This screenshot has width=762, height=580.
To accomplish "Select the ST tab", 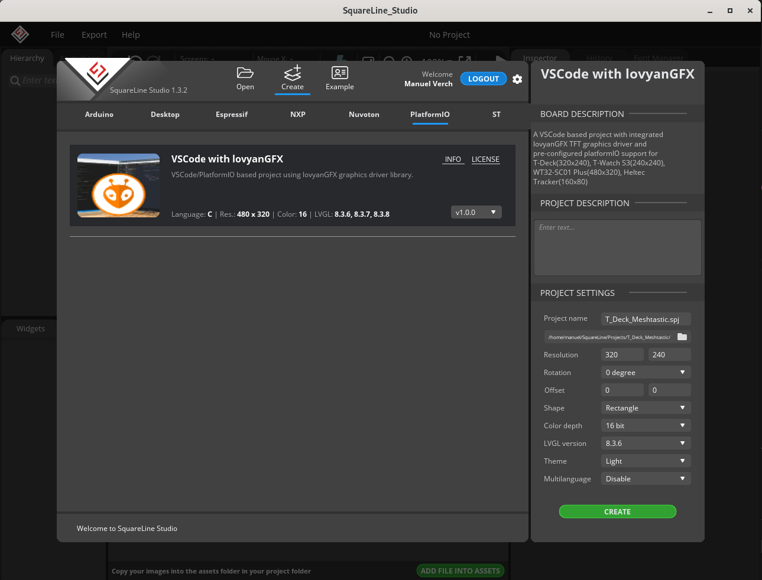I will point(497,115).
